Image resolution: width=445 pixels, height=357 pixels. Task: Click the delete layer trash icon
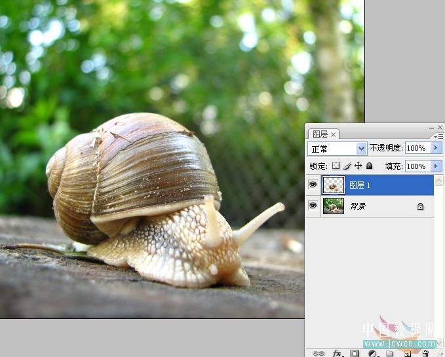coord(425,353)
